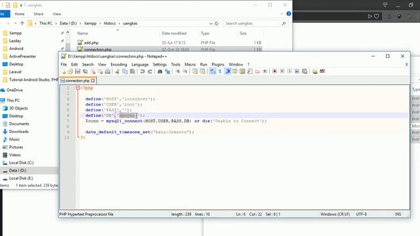
Task: Click the Copy toolbar icon
Action: pyautogui.click(x=125, y=71)
